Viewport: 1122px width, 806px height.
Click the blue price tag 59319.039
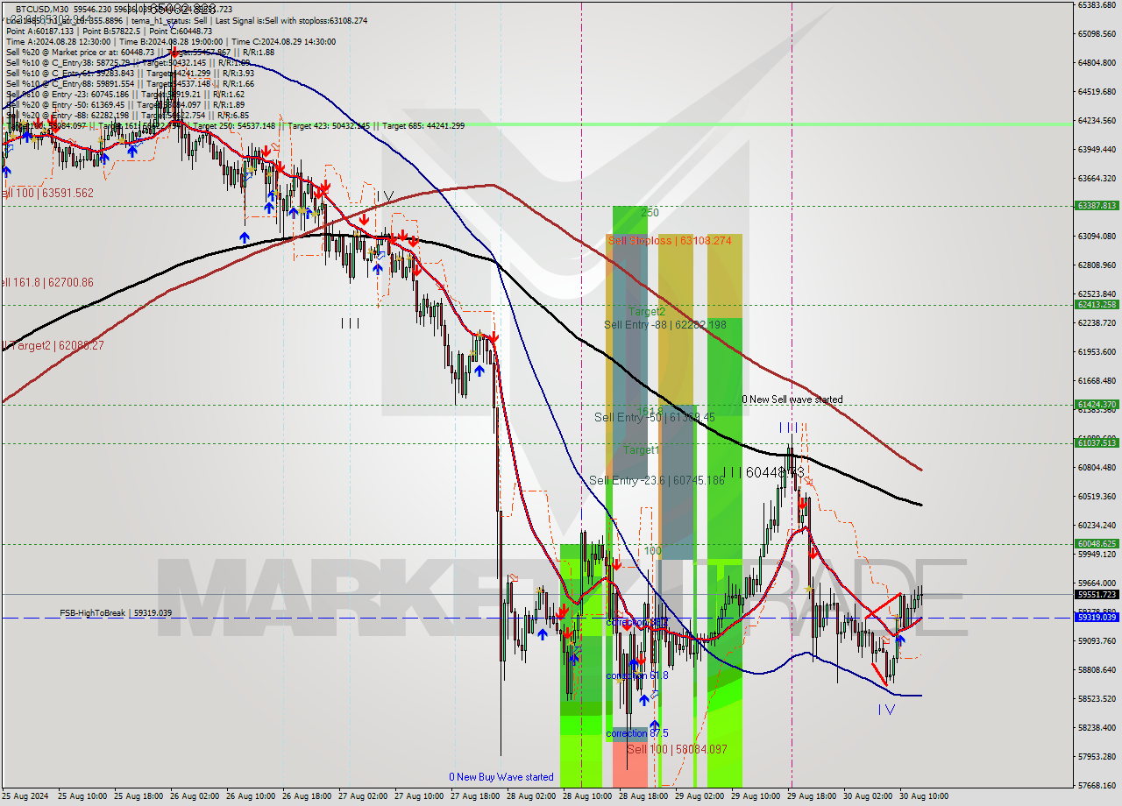(1096, 618)
